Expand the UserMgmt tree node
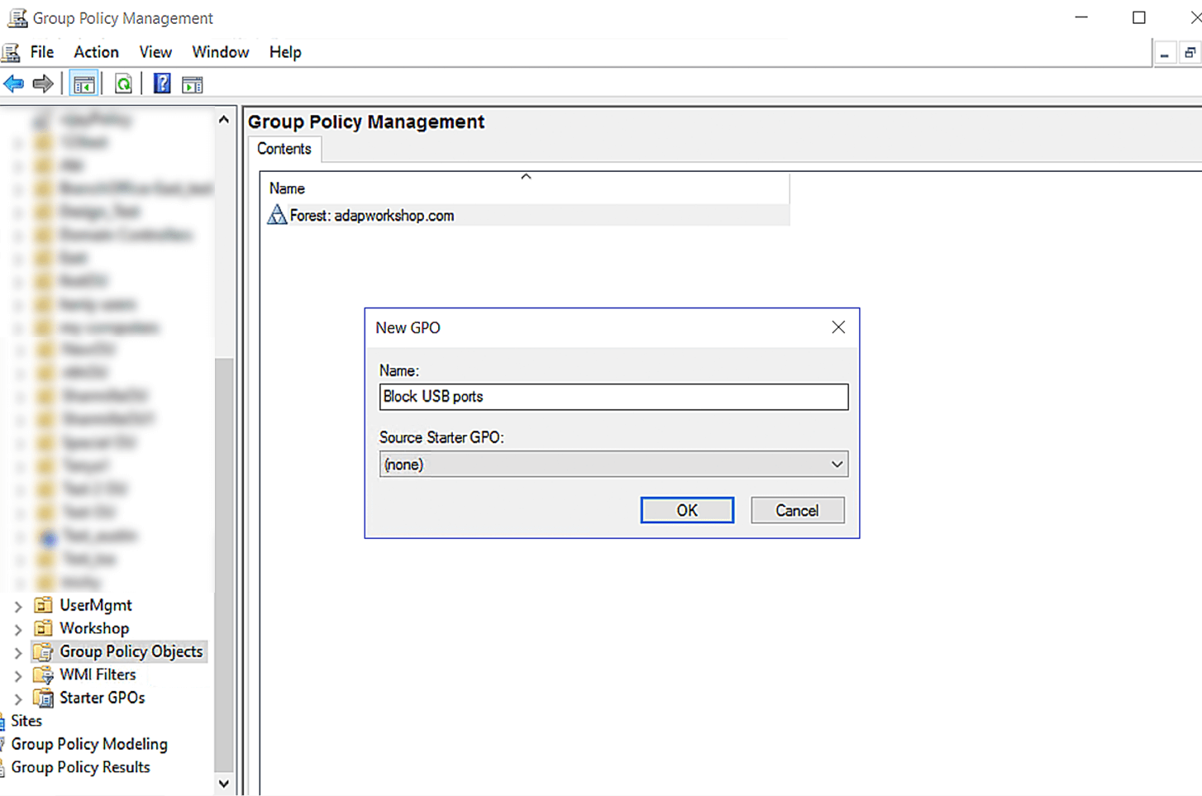The image size is (1202, 796). coord(18,606)
